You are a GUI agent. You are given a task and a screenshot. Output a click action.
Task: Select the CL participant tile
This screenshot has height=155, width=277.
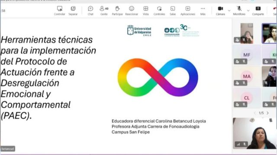(247, 98)
